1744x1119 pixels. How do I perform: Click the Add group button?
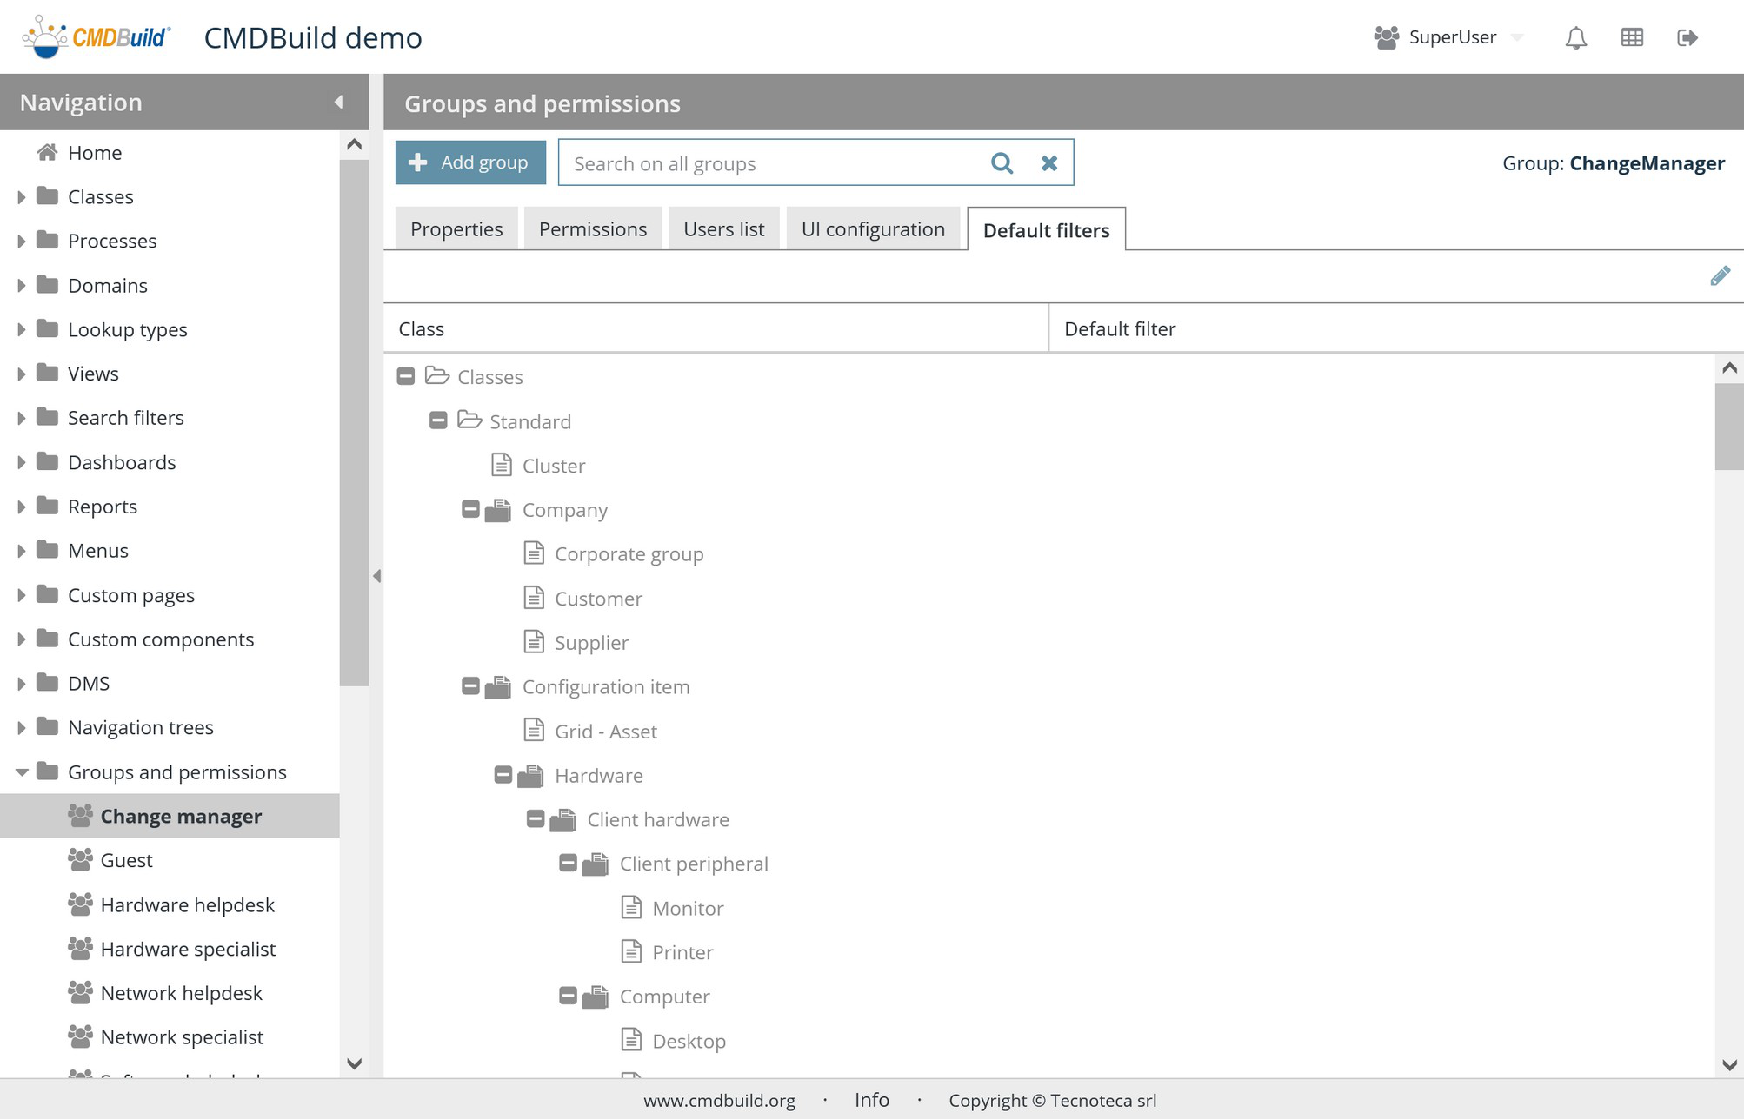[x=470, y=162]
